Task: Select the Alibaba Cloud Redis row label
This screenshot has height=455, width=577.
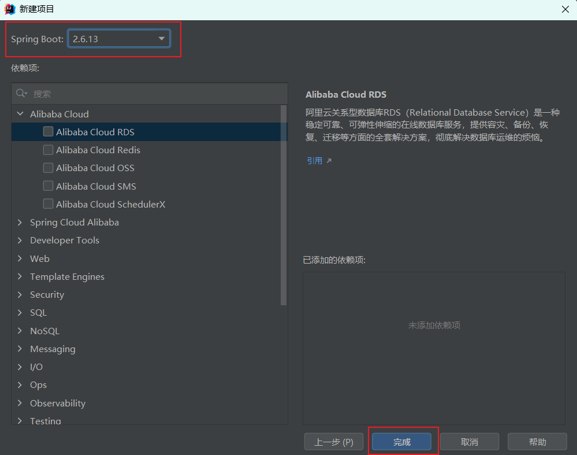Action: pyautogui.click(x=98, y=150)
